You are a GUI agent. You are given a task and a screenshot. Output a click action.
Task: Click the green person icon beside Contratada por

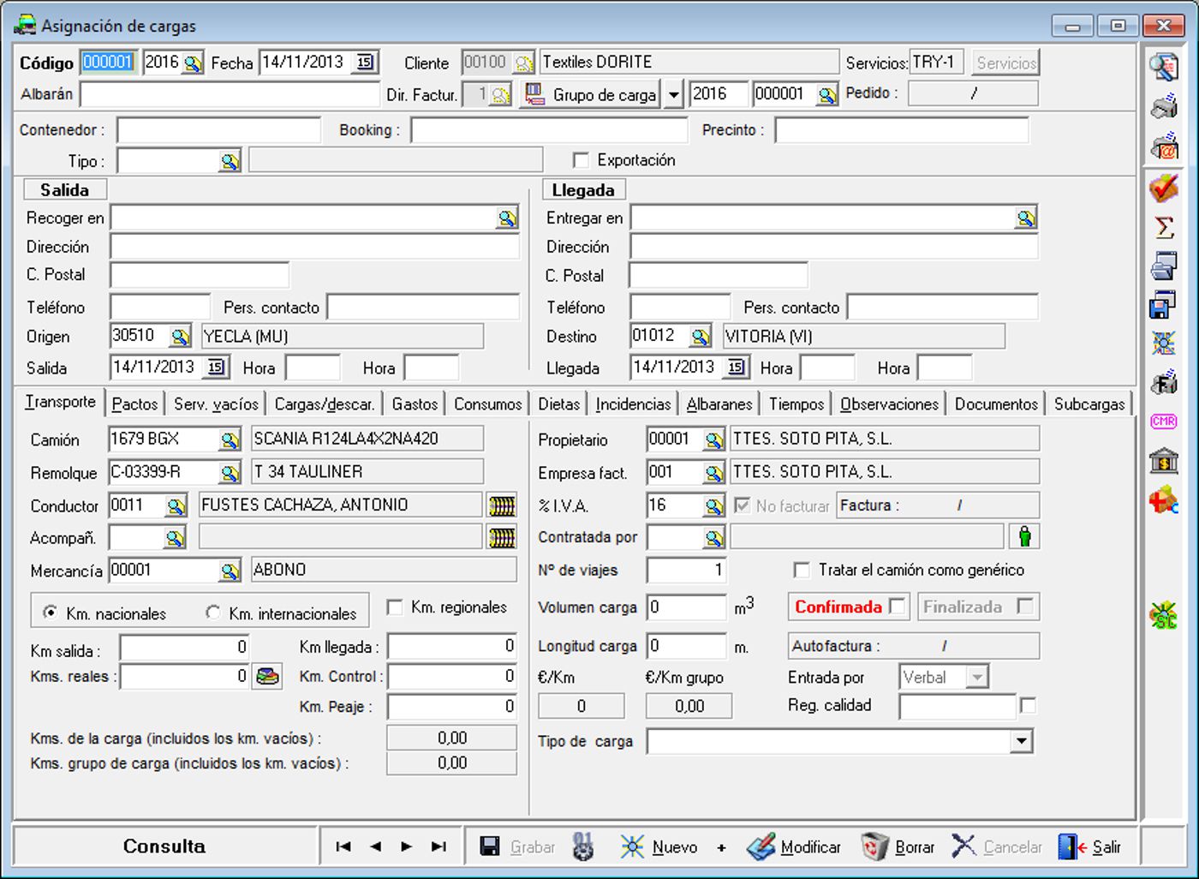tap(1024, 537)
